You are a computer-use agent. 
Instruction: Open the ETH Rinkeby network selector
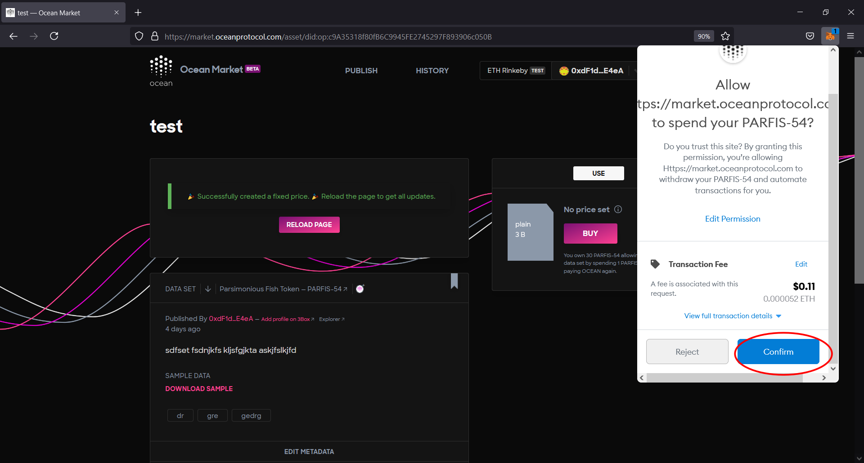tap(516, 71)
